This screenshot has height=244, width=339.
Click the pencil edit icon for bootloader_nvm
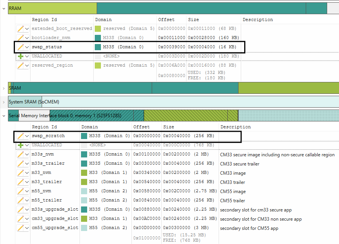tap(21, 38)
